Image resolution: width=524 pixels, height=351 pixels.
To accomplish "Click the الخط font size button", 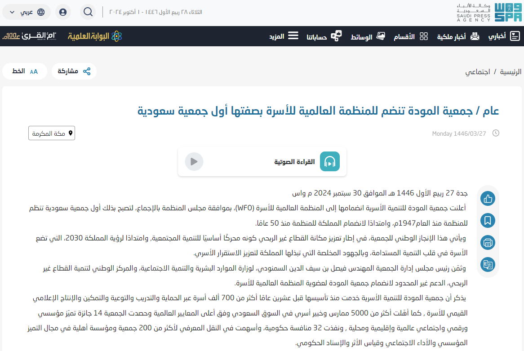I will [25, 71].
